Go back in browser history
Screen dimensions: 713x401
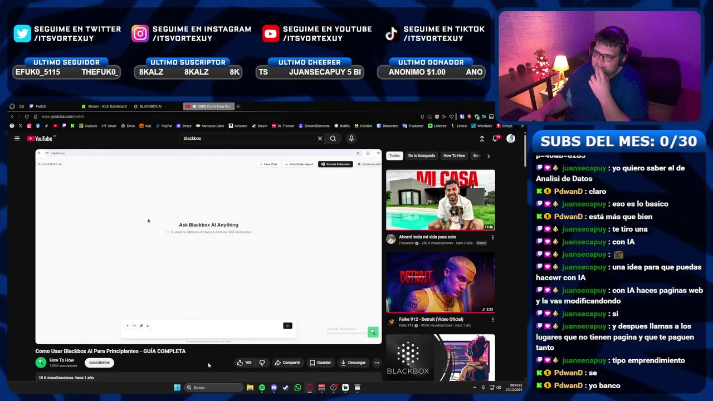coord(12,116)
